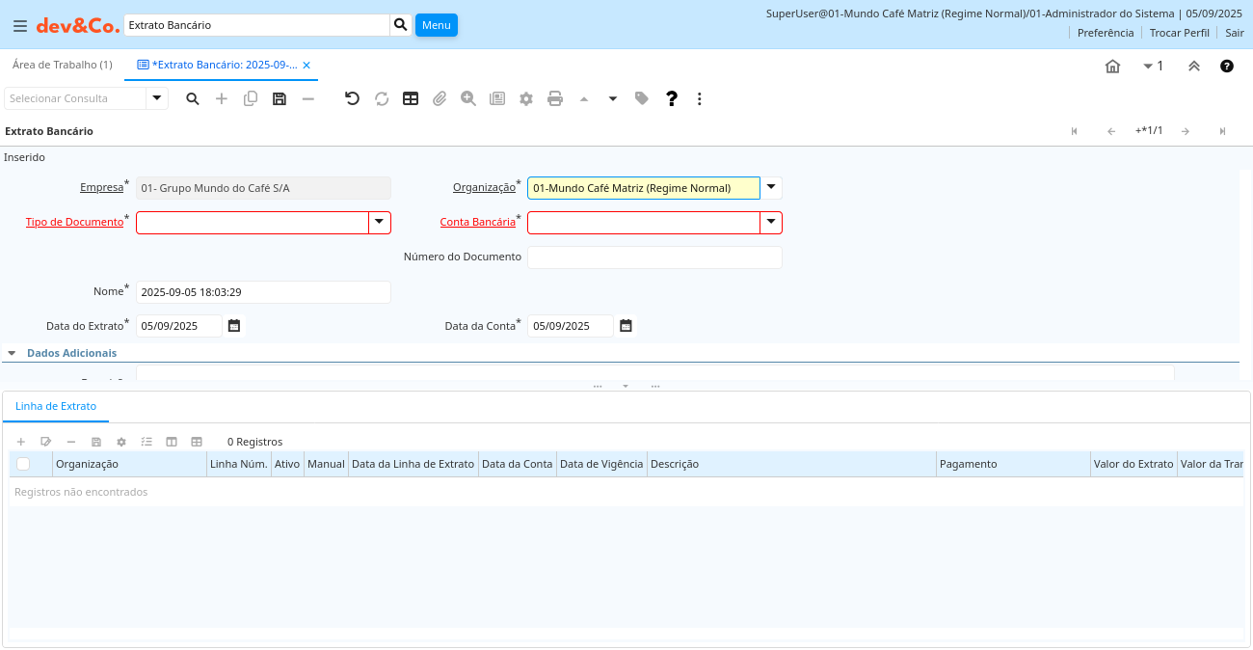The height and width of the screenshot is (650, 1253).
Task: Open the three-dot more options menu
Action: 700,98
